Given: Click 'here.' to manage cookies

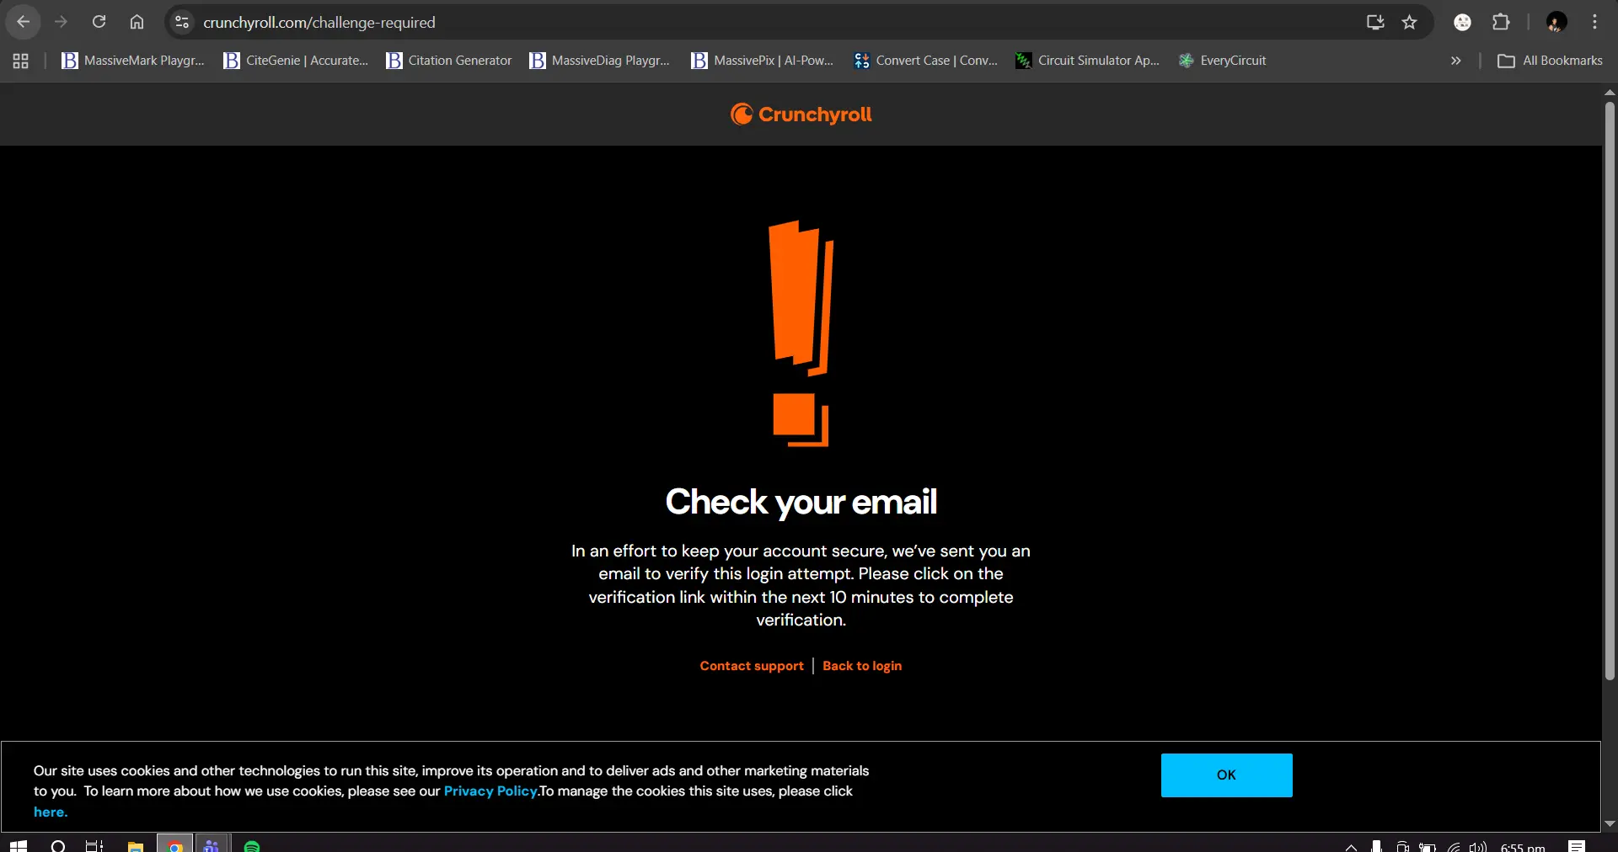Looking at the screenshot, I should [51, 812].
